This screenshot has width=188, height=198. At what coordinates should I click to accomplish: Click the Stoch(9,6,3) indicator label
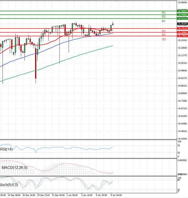(9, 185)
